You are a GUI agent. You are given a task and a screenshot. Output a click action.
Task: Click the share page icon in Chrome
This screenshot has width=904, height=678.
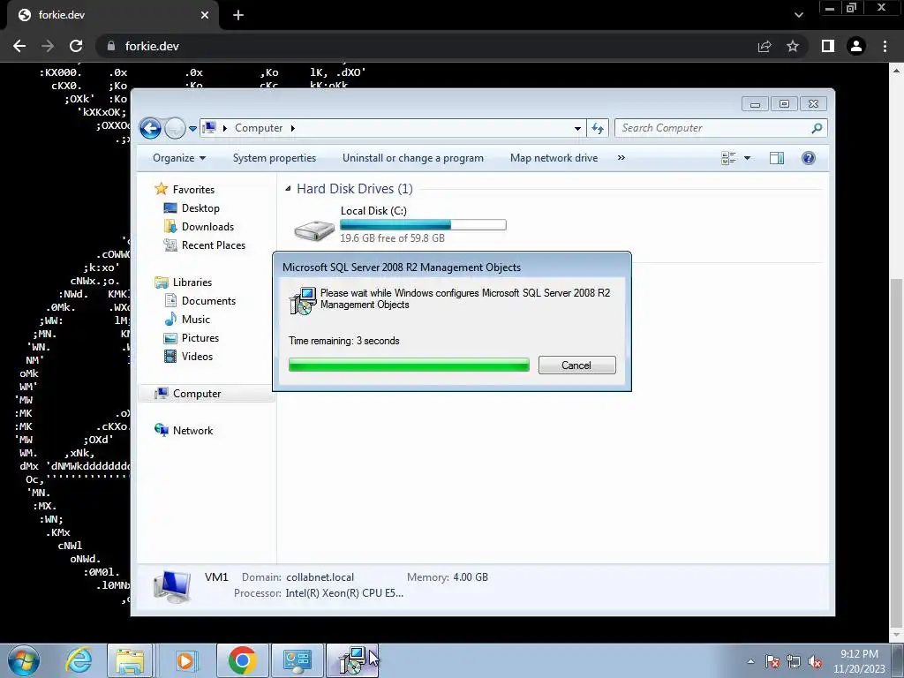pos(765,46)
